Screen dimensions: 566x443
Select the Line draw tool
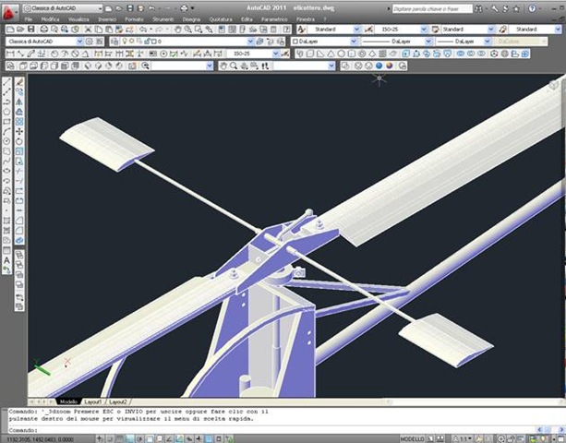click(7, 81)
